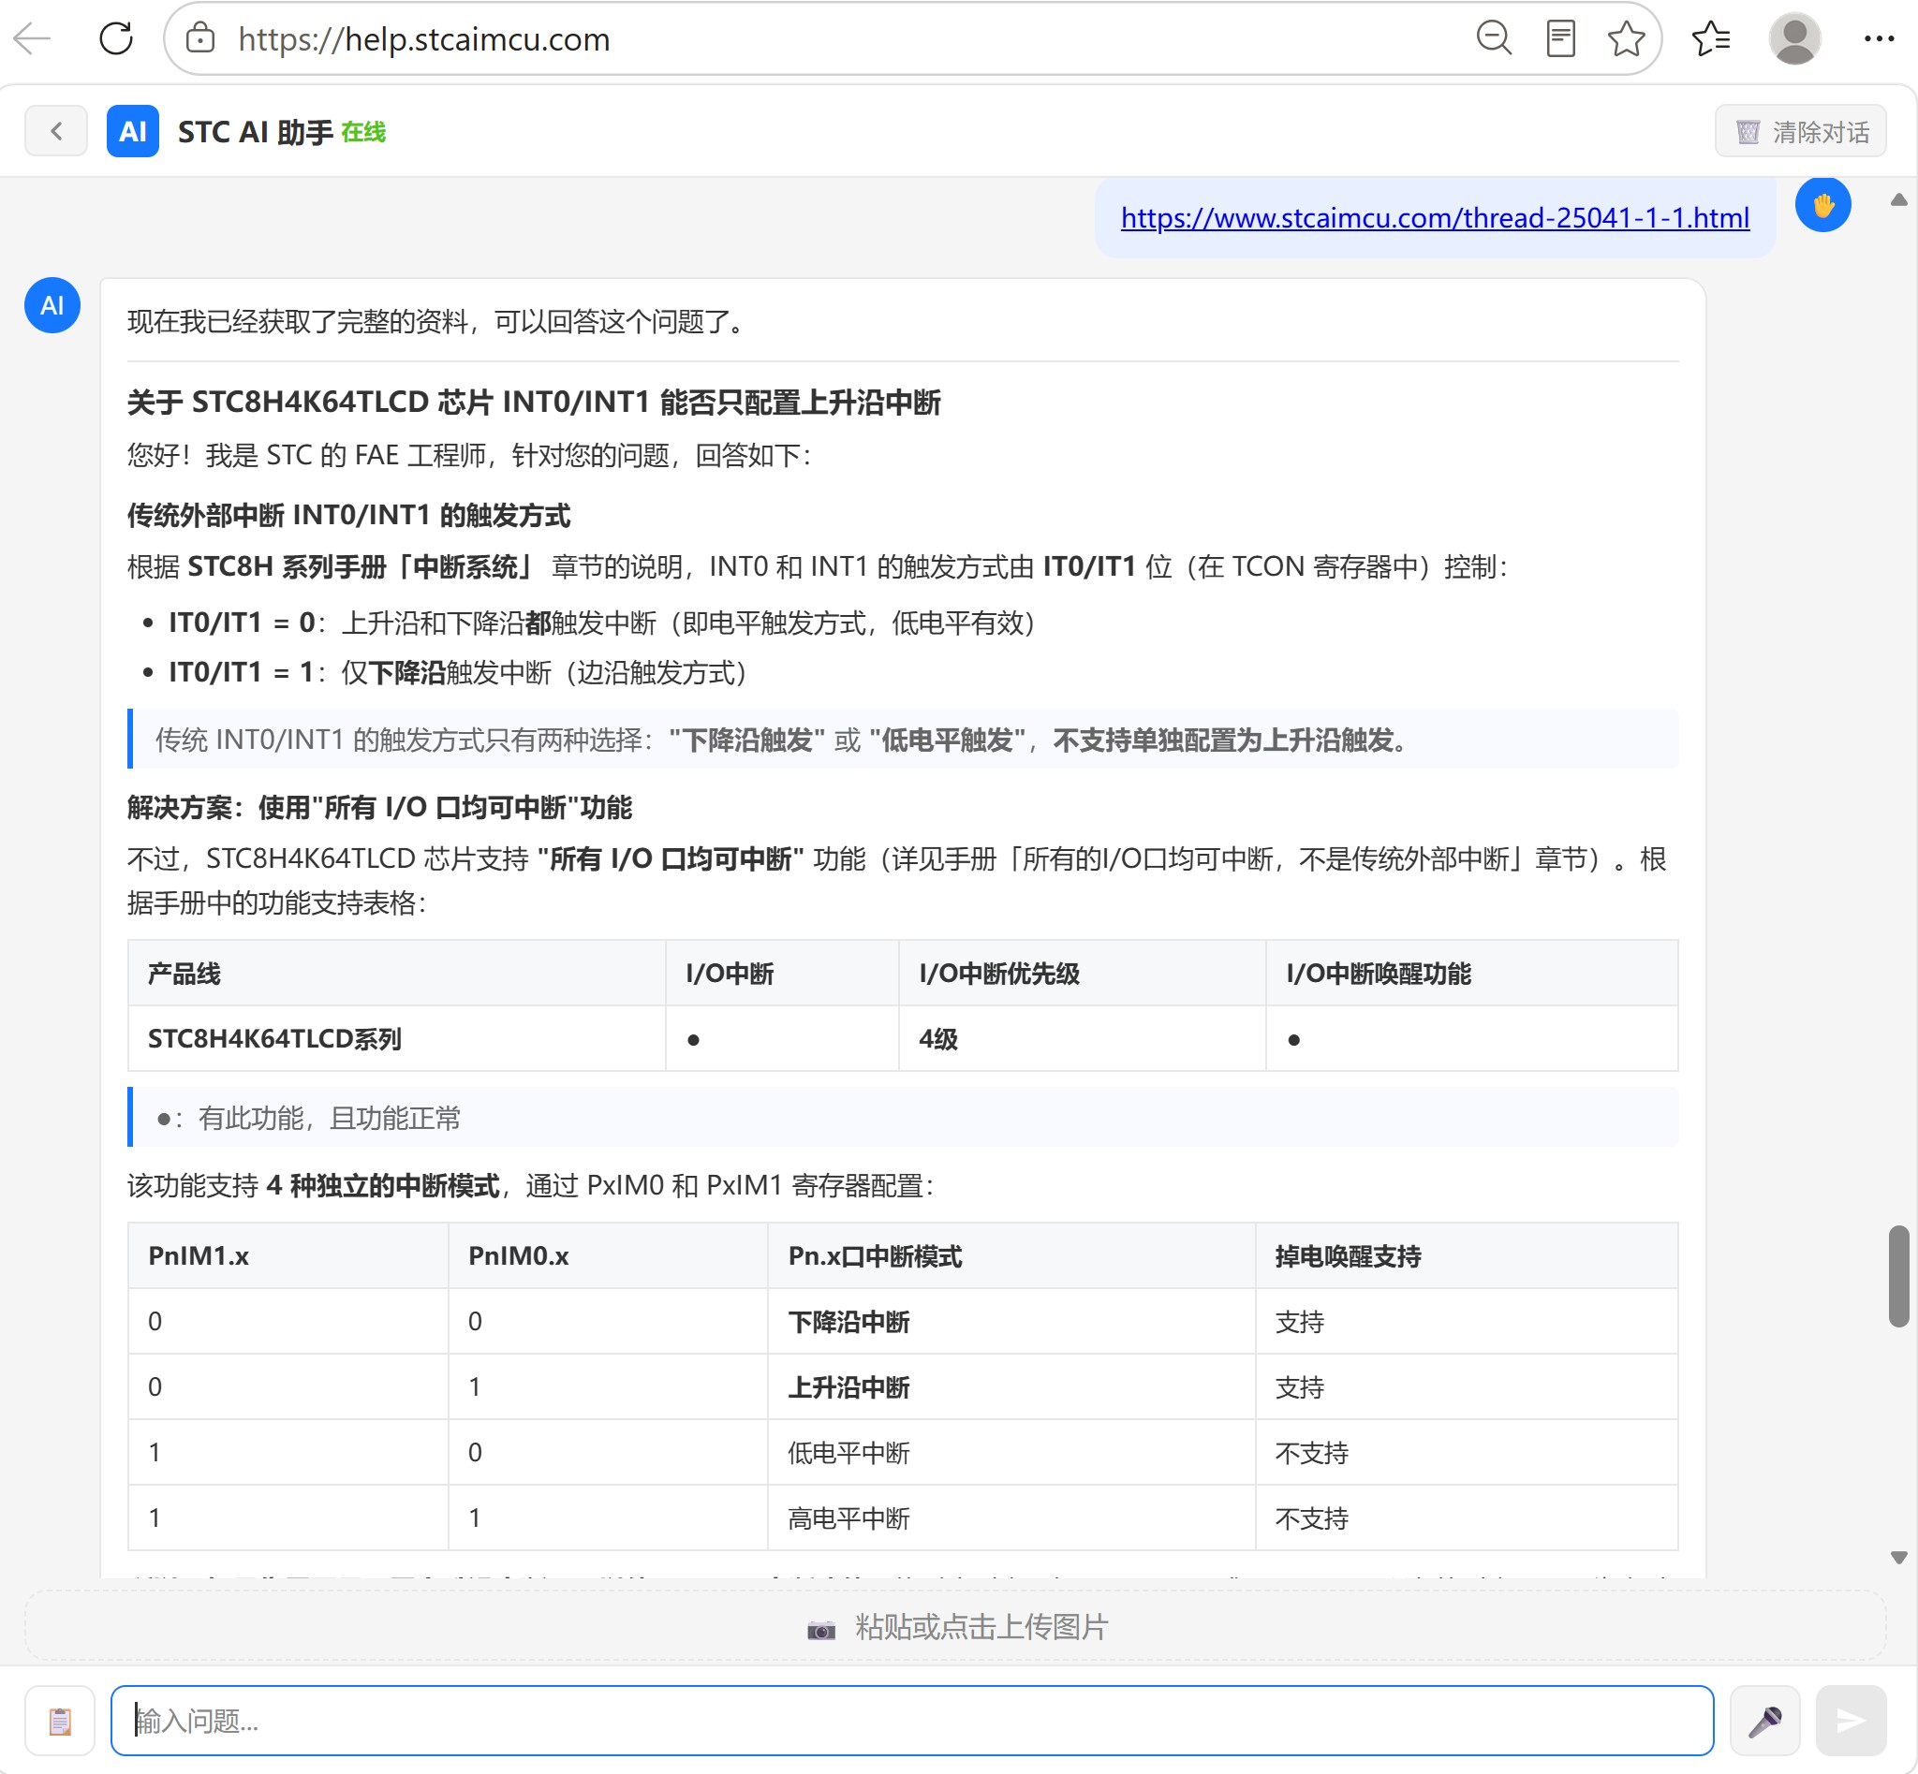This screenshot has height=1774, width=1918.
Task: Reload the page with the refresh icon
Action: coord(116,39)
